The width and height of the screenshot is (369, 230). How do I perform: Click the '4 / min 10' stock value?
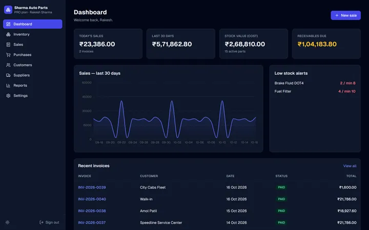point(347,91)
